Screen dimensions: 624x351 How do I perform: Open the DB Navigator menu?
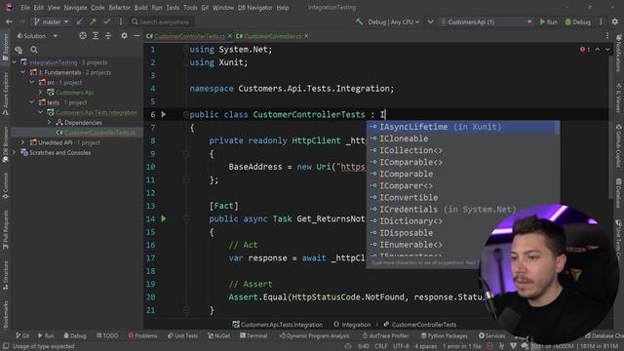click(x=255, y=8)
